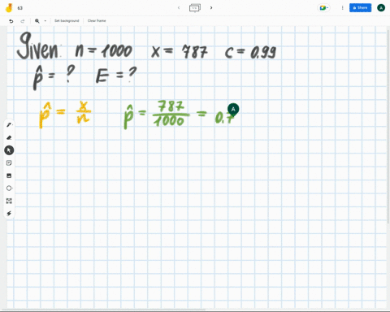
Task: Click the Share button
Action: tap(360, 8)
